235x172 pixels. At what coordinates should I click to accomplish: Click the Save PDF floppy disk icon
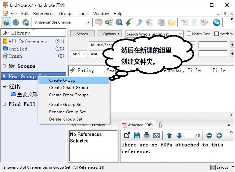tap(137, 135)
